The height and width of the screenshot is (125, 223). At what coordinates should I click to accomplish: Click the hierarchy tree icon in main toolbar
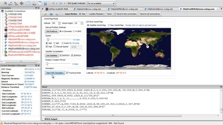[x=16, y=3]
